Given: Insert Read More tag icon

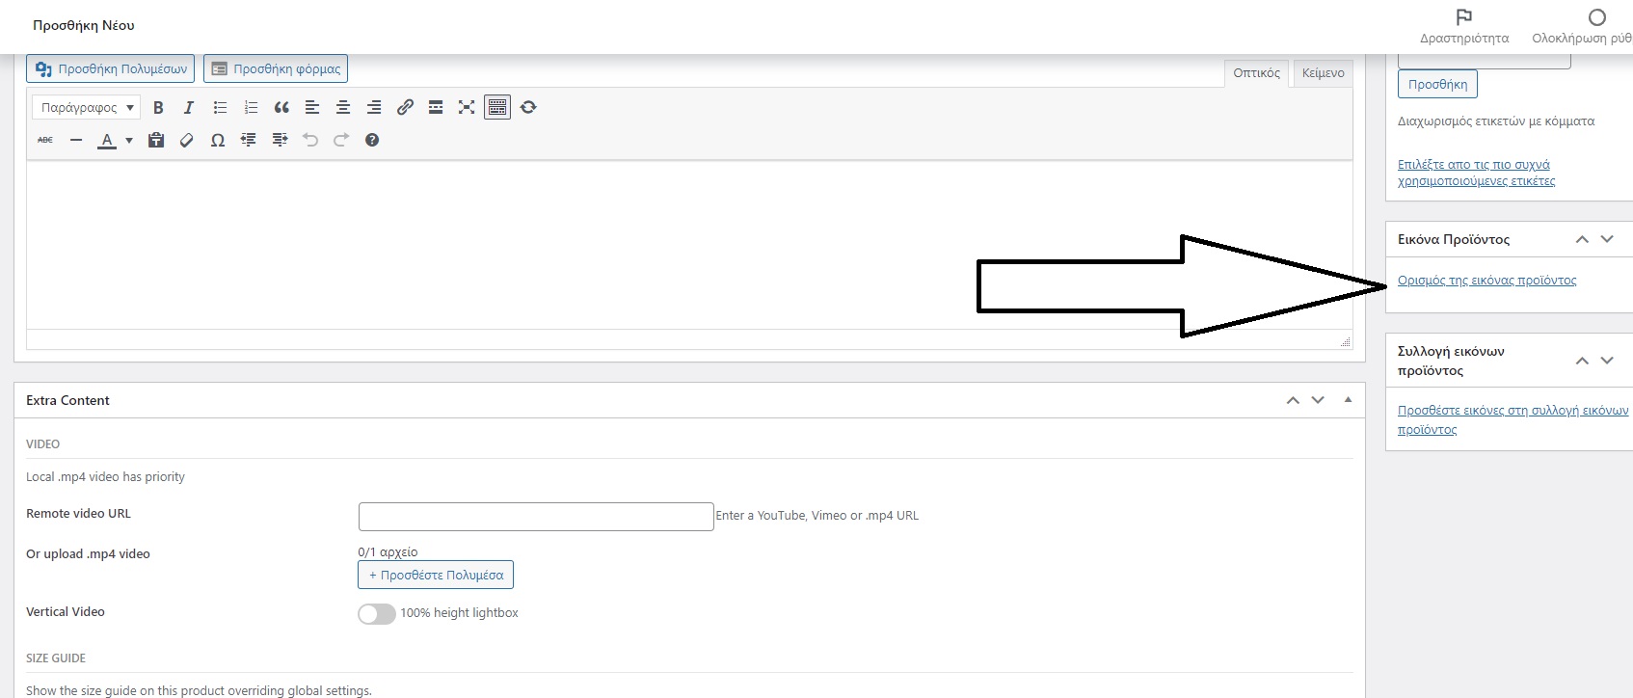Looking at the screenshot, I should click(x=436, y=107).
